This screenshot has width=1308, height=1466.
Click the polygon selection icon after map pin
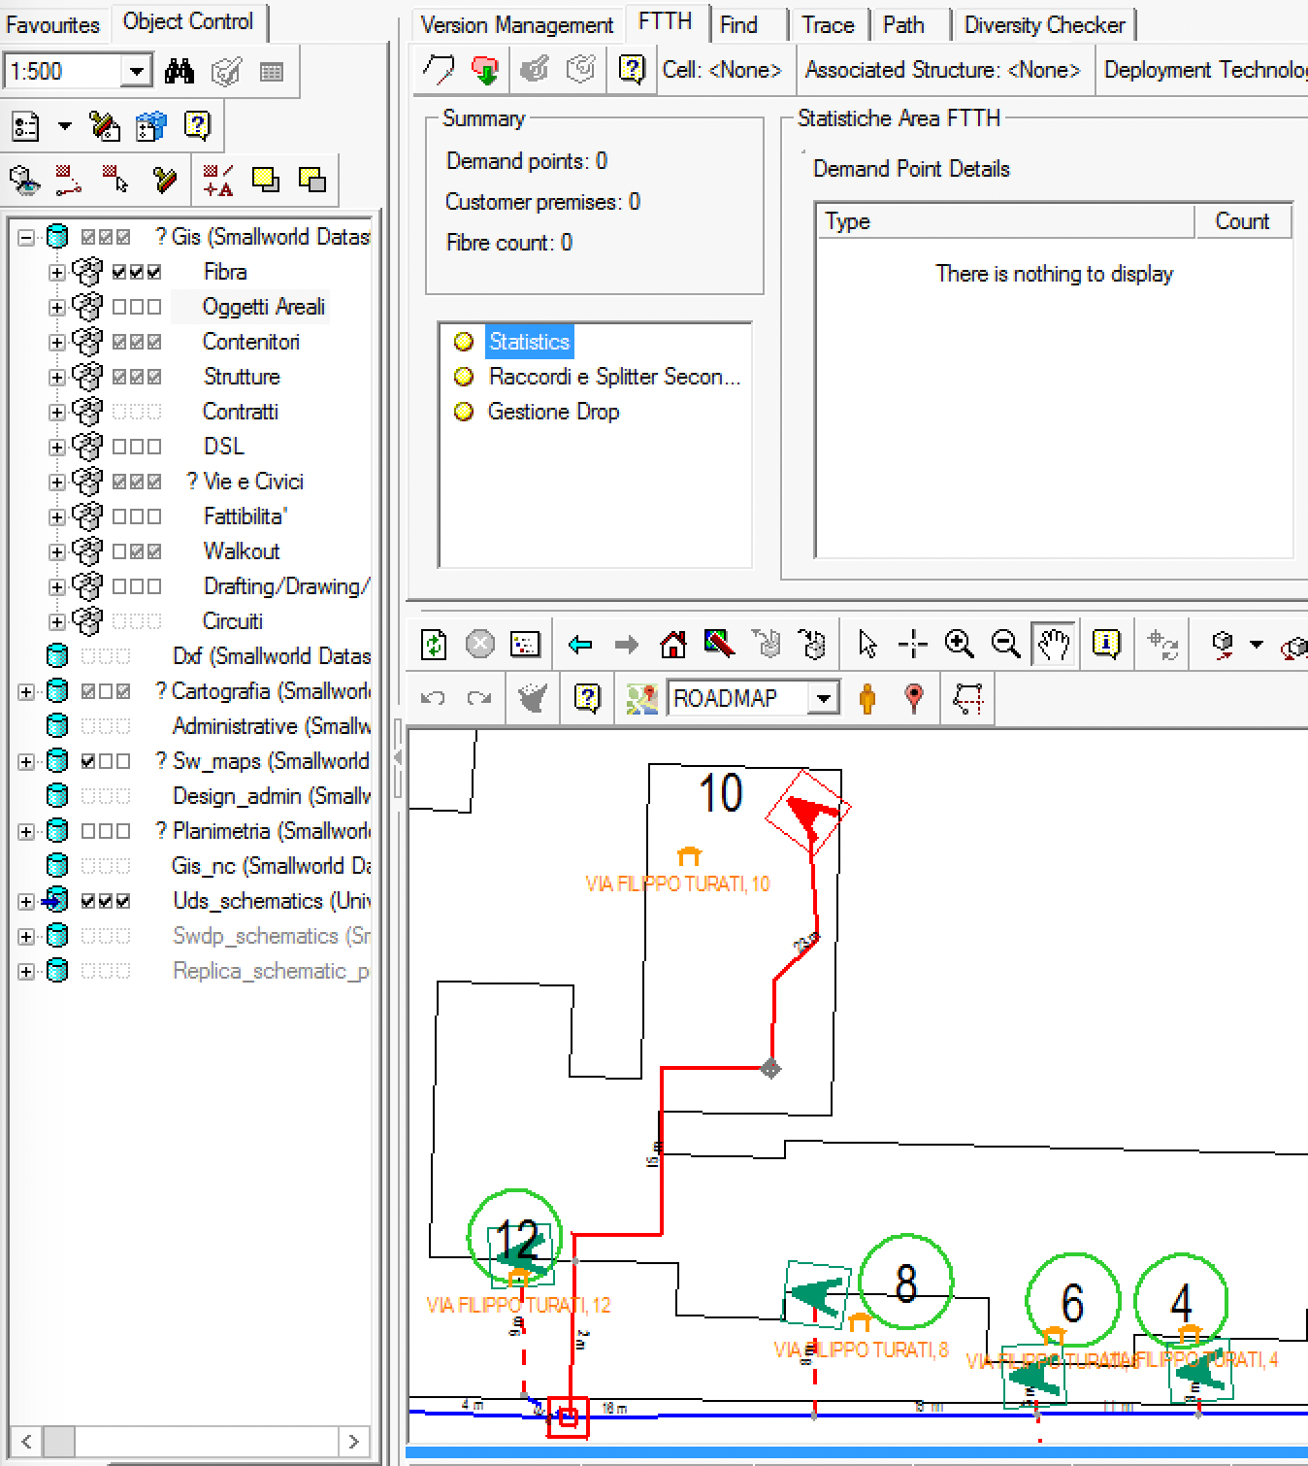(967, 698)
